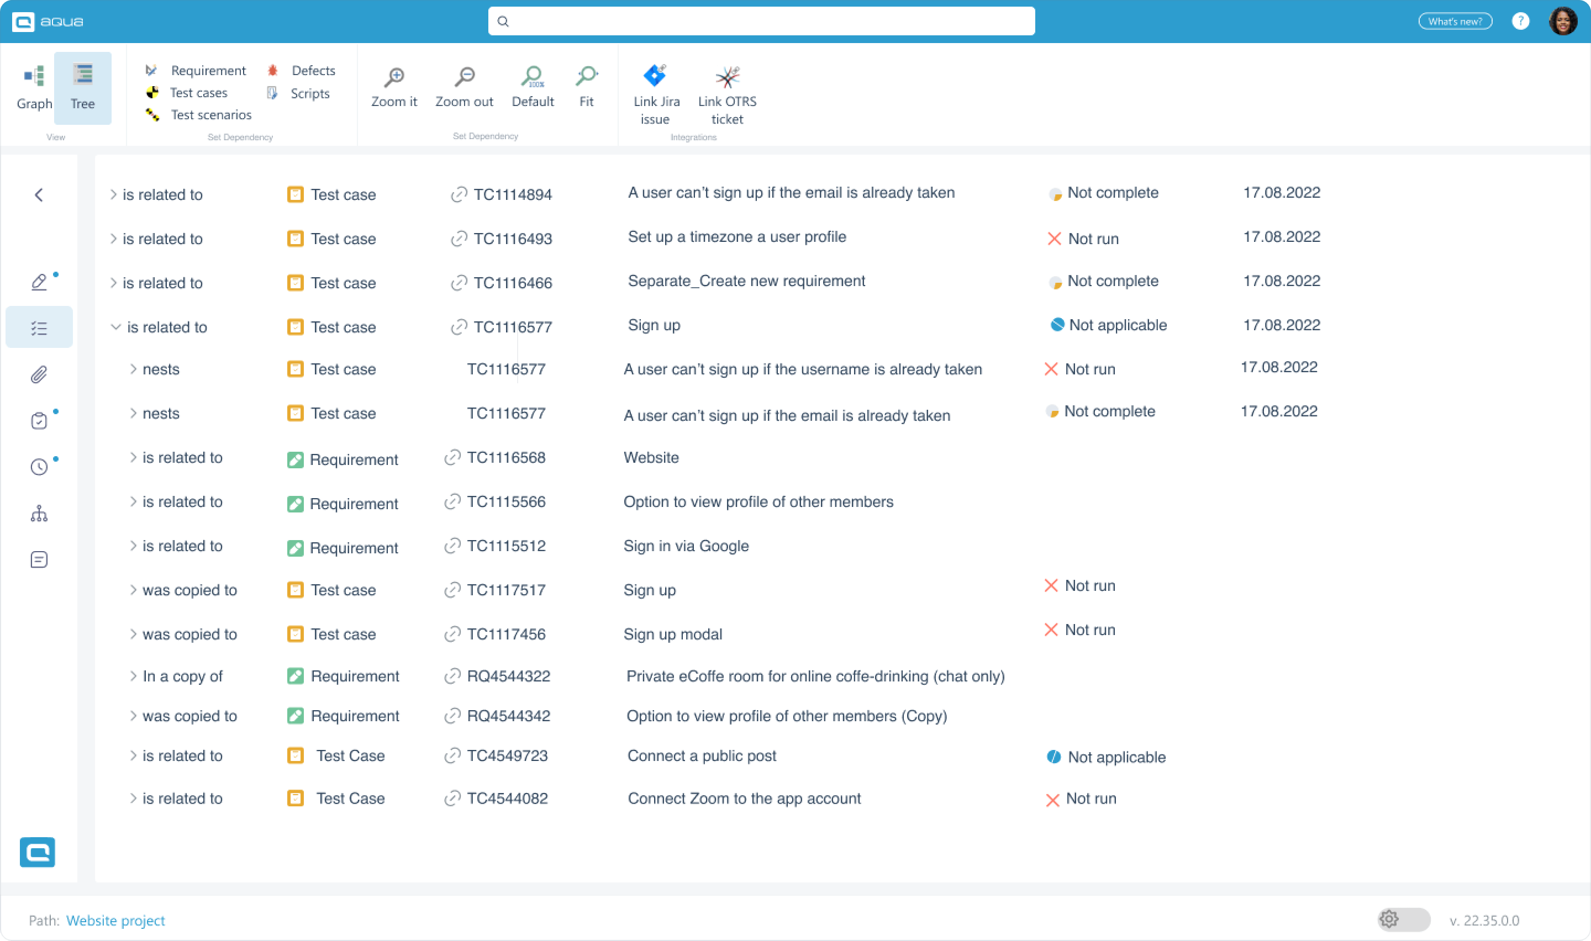Click the top search input field
1591x941 pixels.
761,22
